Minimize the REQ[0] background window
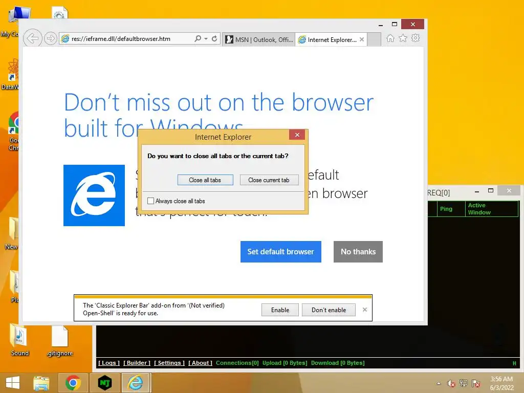 tap(477, 191)
